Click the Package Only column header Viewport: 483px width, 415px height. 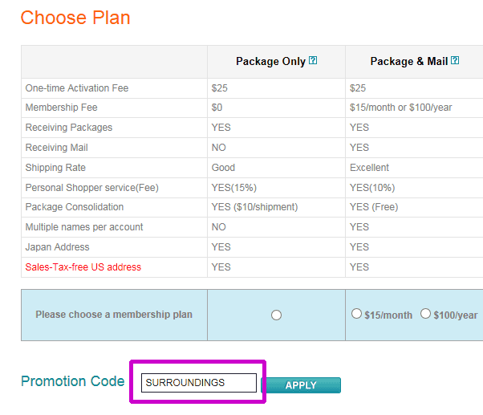click(x=270, y=61)
